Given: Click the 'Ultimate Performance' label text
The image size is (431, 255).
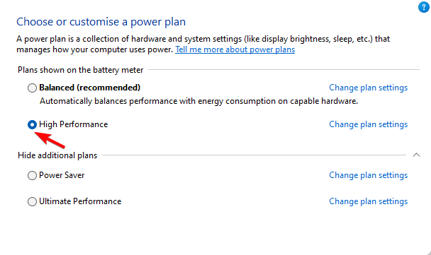Looking at the screenshot, I should (x=80, y=201).
